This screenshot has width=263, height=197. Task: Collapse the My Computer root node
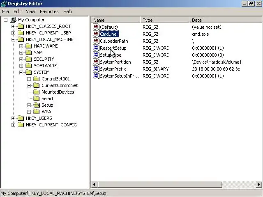click(x=5, y=20)
